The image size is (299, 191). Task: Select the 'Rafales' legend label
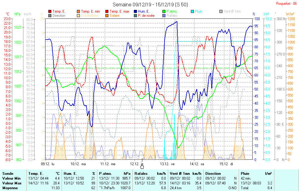coord(172,16)
